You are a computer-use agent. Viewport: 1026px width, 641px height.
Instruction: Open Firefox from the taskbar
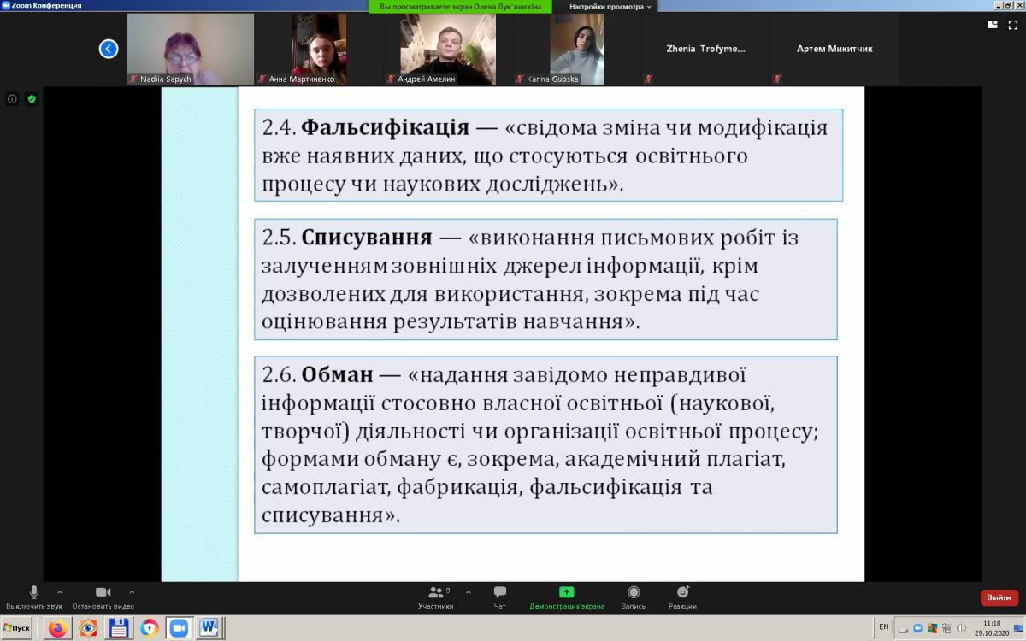point(57,628)
